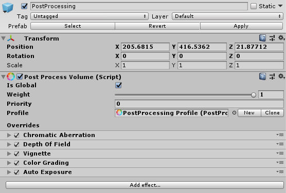Edit the Position X field
The height and width of the screenshot is (193, 286).
145,47
